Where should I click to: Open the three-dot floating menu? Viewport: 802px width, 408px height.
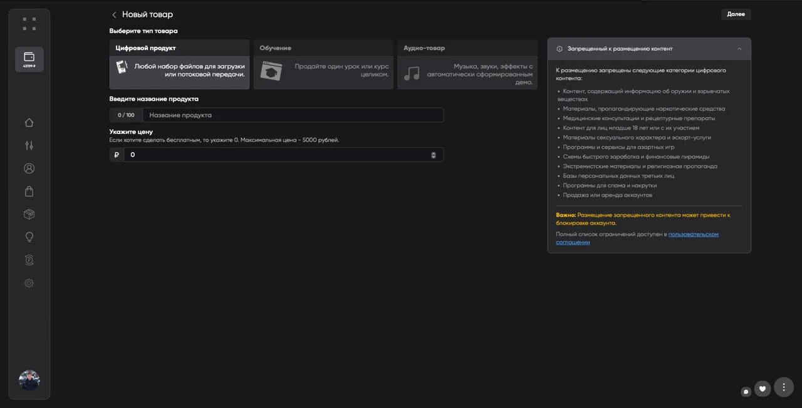[784, 387]
